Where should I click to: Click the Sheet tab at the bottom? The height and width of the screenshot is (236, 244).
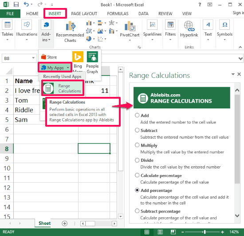tap(44, 223)
